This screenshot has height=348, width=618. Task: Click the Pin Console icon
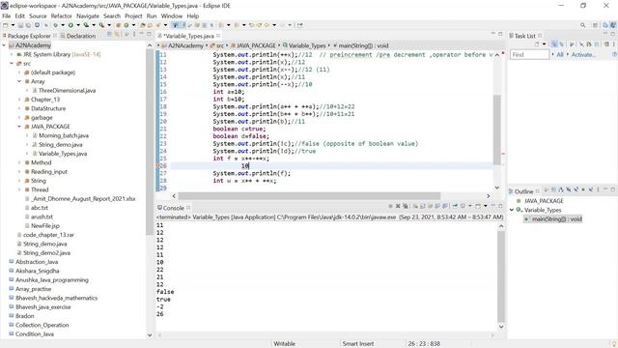pos(455,206)
